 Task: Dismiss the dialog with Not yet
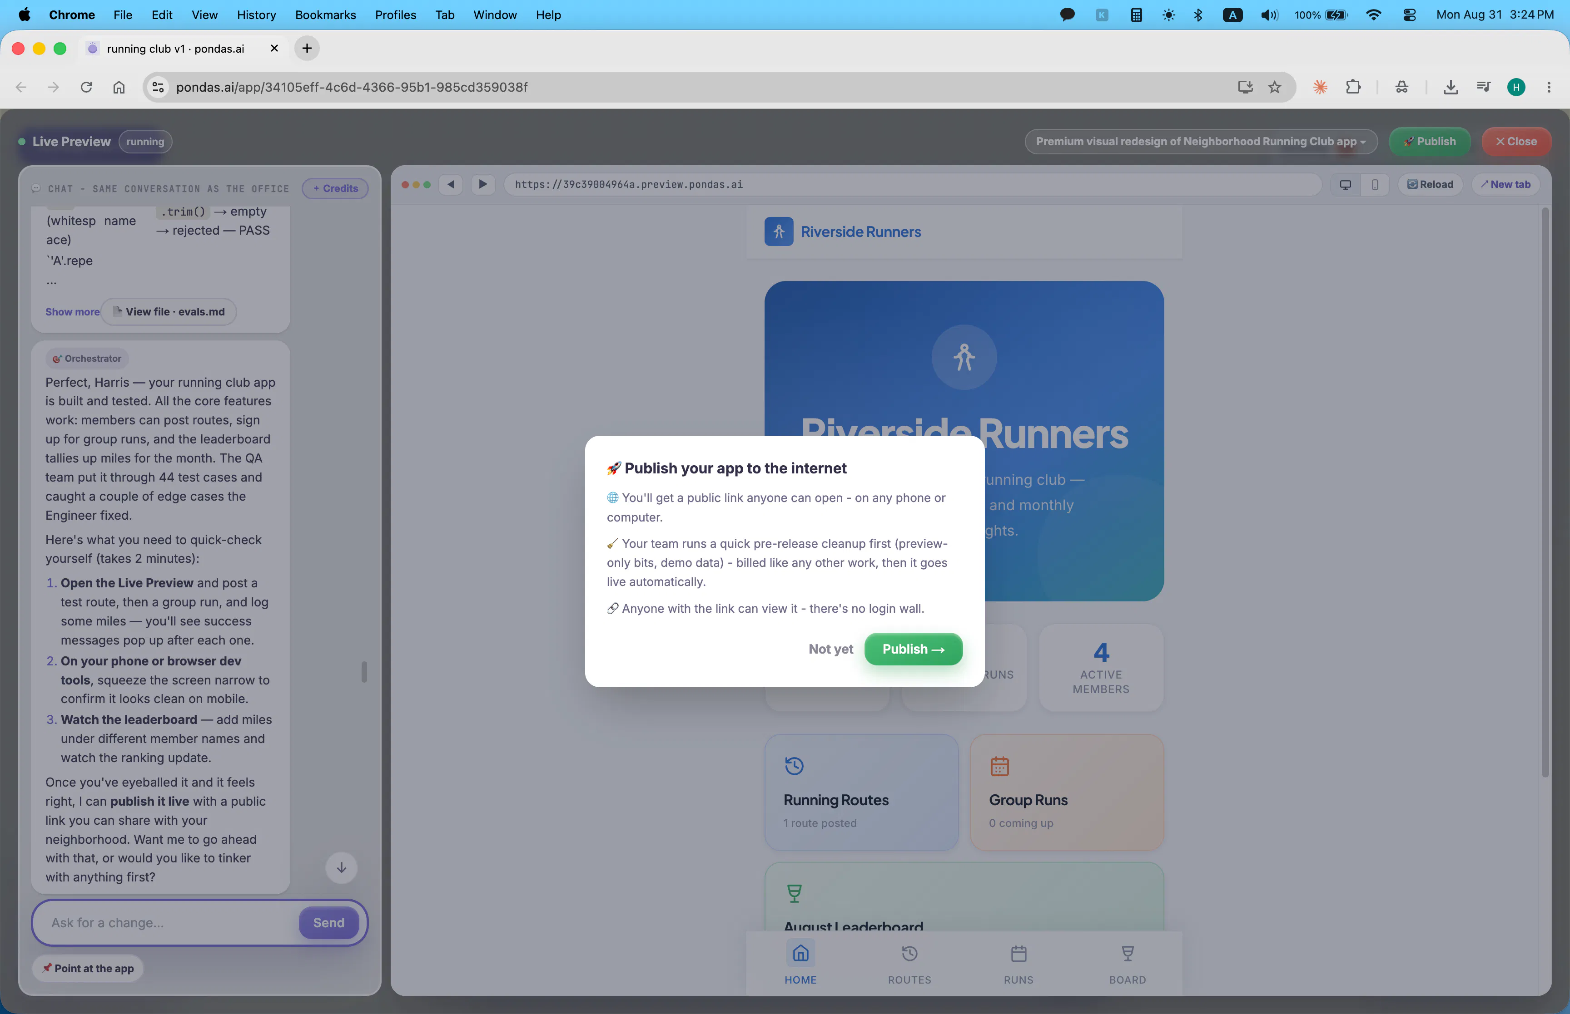pos(831,649)
